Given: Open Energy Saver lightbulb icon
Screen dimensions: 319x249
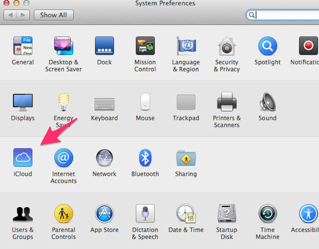Looking at the screenshot, I should pos(63,102).
